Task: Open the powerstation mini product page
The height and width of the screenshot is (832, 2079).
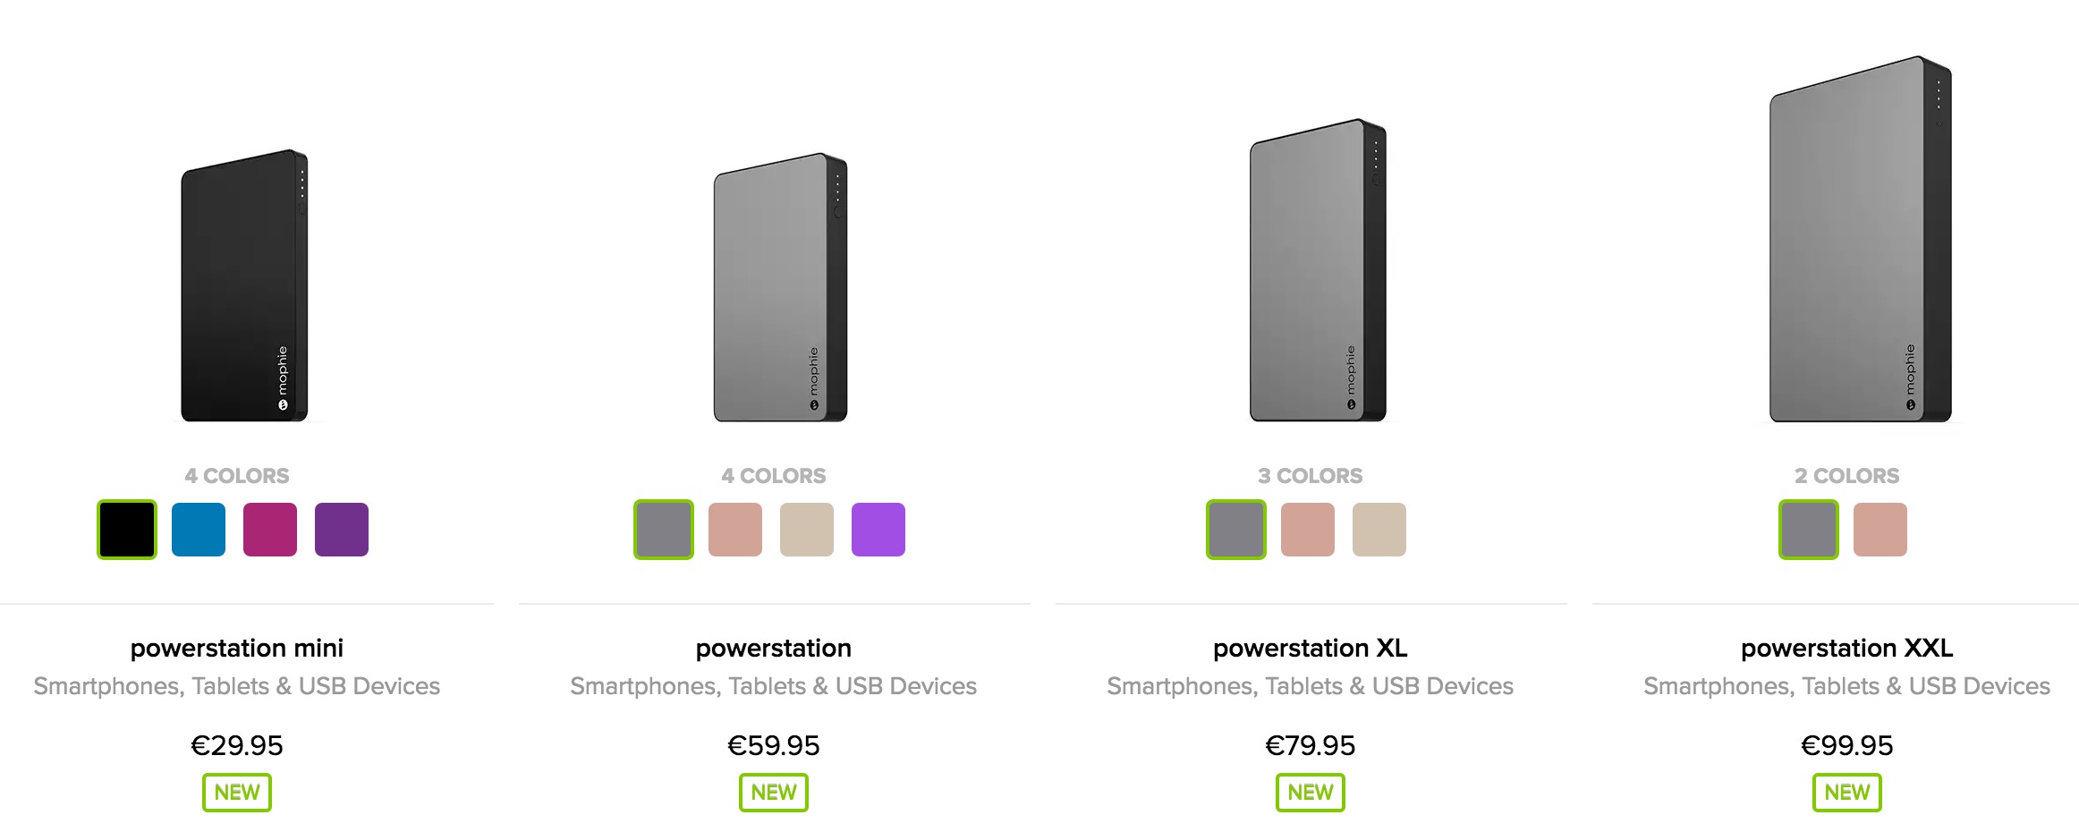Action: pos(236,648)
